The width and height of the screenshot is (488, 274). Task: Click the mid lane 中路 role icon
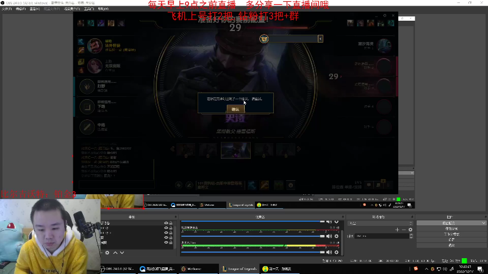[87, 127]
